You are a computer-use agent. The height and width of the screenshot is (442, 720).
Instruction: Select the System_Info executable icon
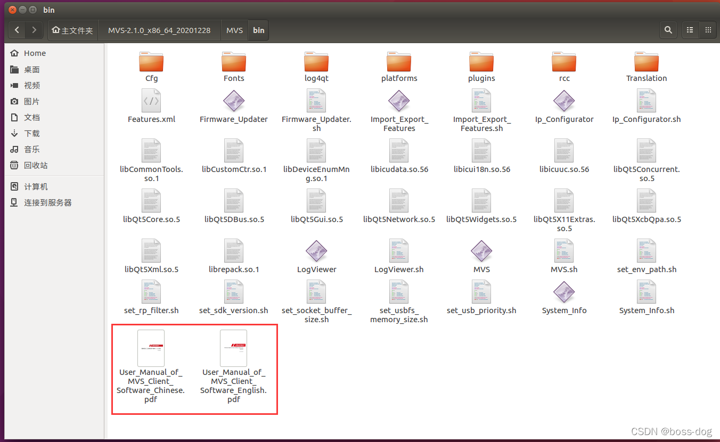564,292
